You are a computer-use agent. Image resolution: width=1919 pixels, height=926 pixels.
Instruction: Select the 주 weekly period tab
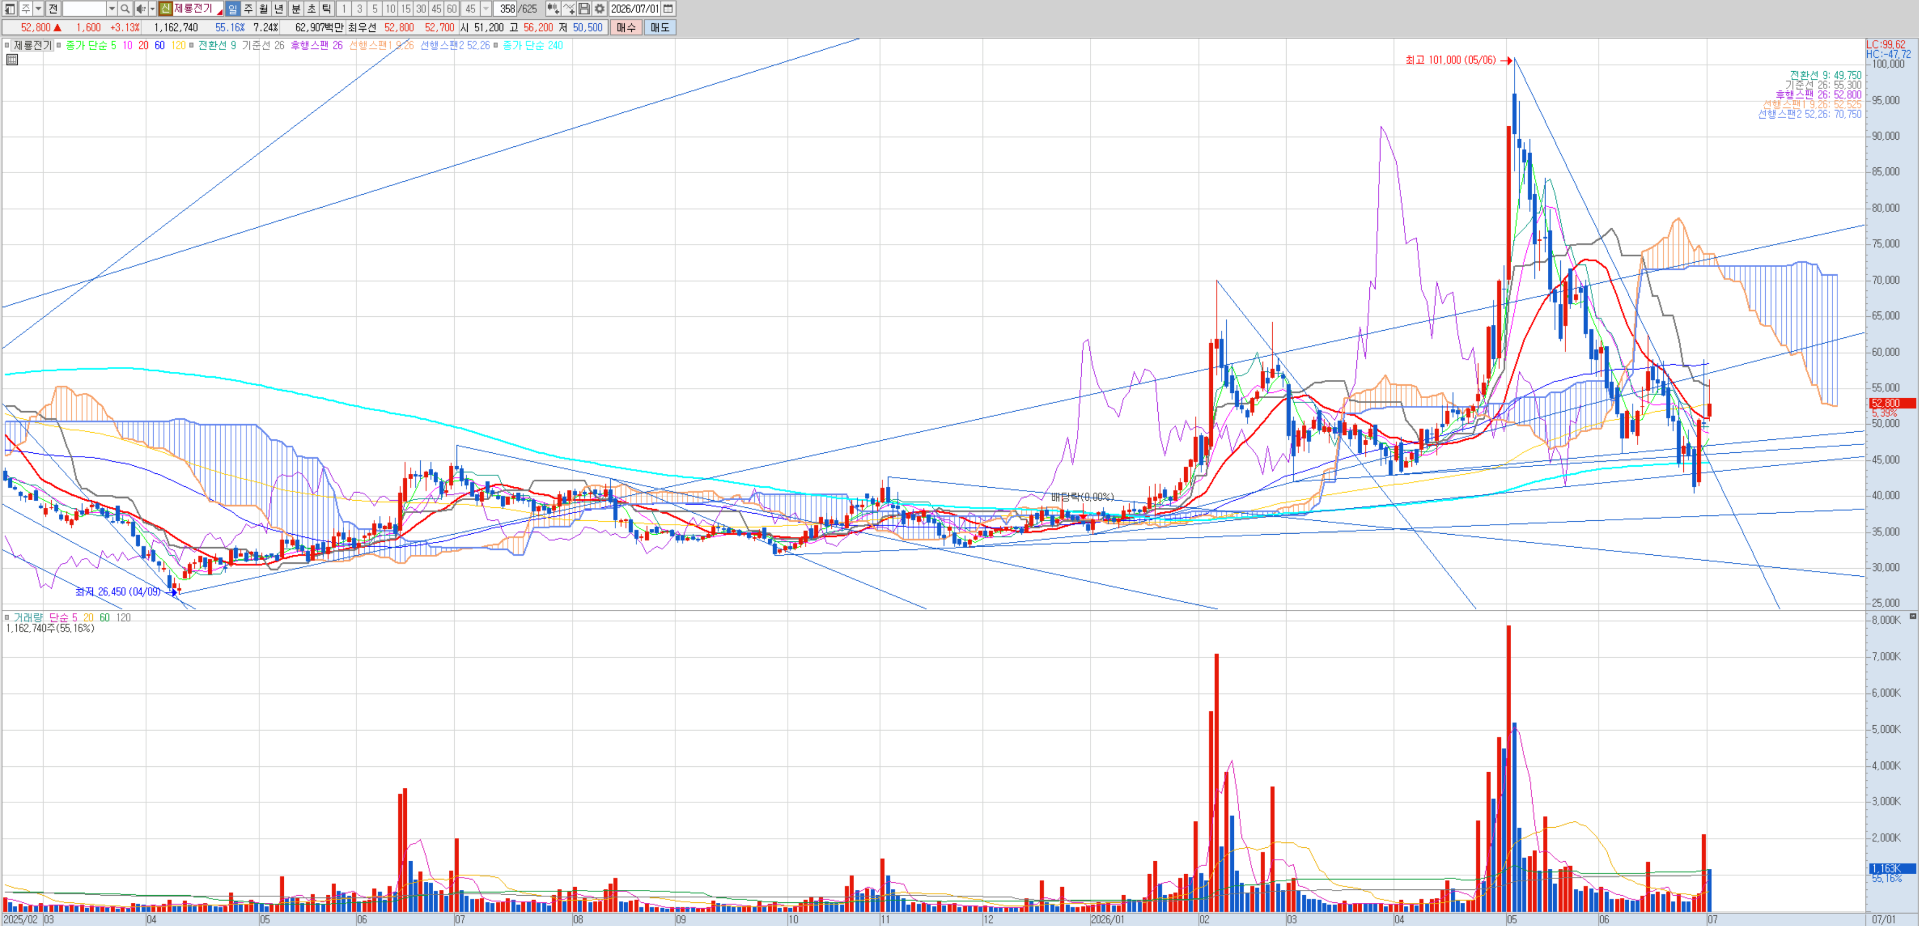[248, 9]
